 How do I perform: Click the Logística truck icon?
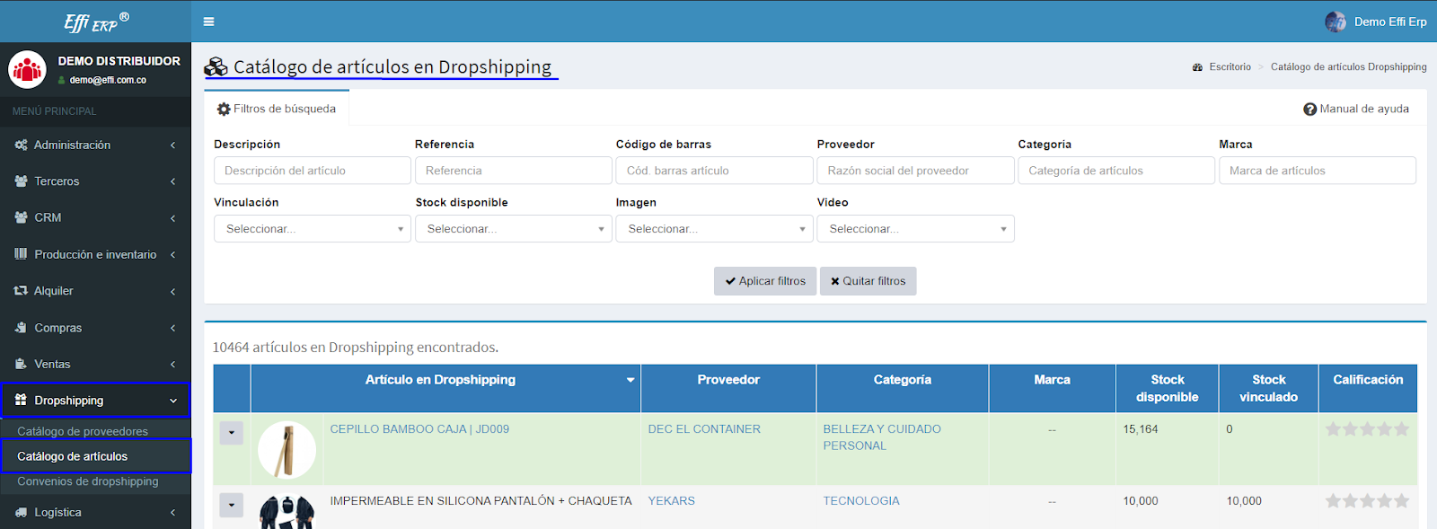(21, 512)
